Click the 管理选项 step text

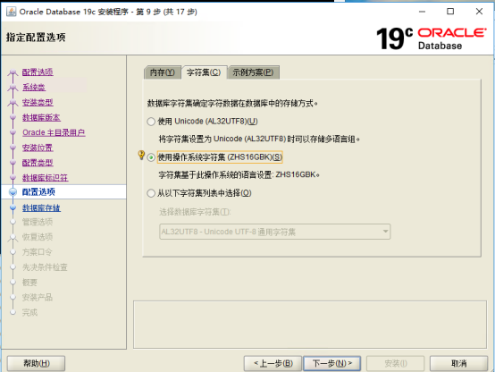38,222
